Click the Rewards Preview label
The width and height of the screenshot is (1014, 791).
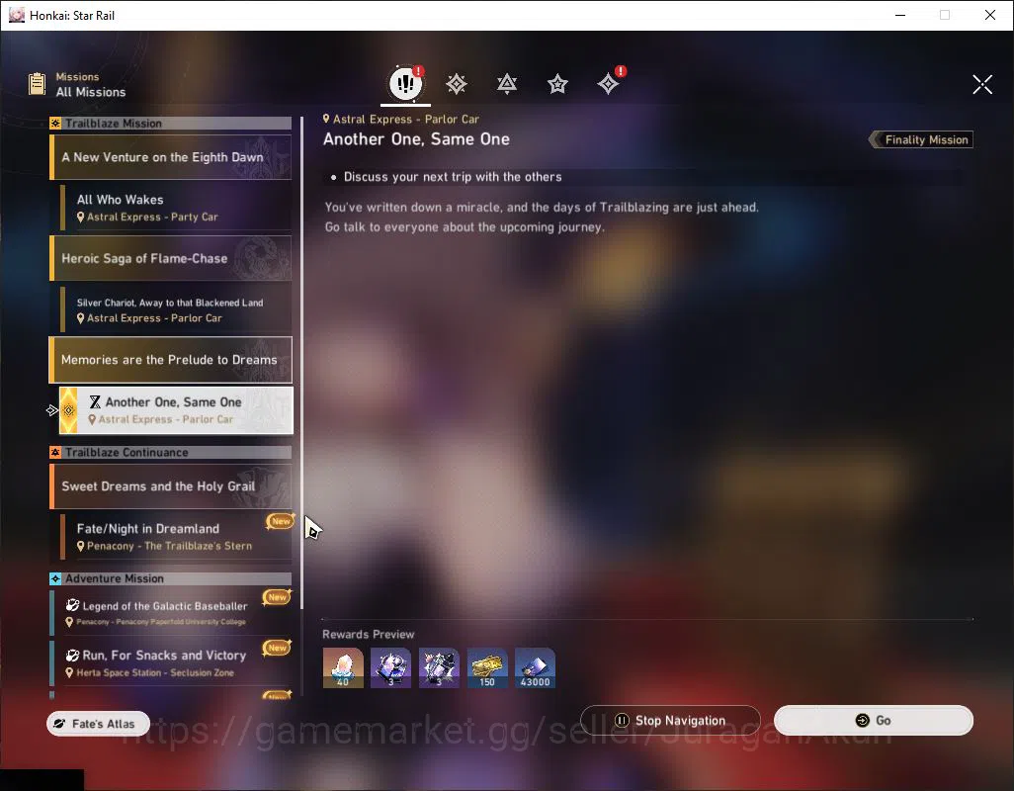[x=369, y=635]
